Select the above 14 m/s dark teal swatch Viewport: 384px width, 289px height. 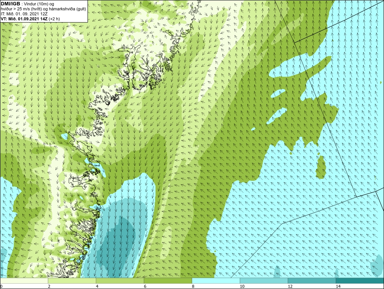coord(360,281)
